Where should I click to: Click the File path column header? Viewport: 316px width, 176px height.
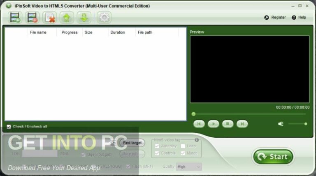pyautogui.click(x=145, y=32)
